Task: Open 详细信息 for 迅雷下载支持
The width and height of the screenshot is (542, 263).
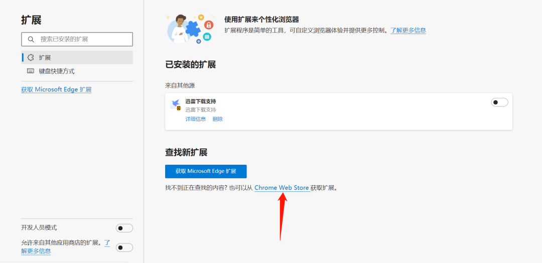Action: 196,119
